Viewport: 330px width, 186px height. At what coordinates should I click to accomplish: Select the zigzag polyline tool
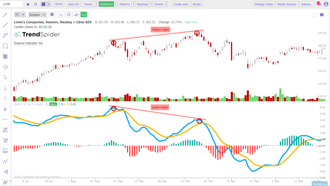[x=5, y=161]
